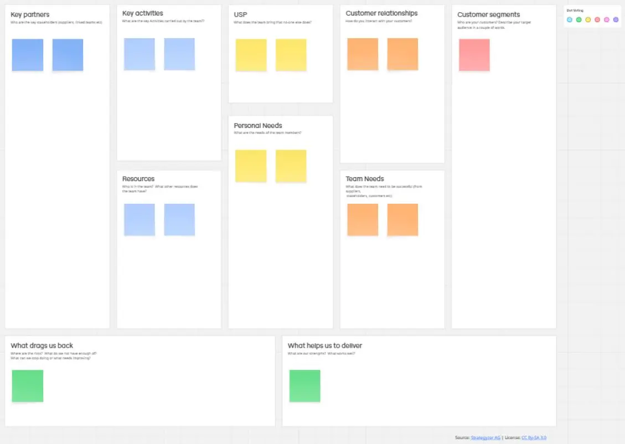This screenshot has height=444, width=625.
Task: Select second yellow sticky note under USP
Action: click(291, 55)
